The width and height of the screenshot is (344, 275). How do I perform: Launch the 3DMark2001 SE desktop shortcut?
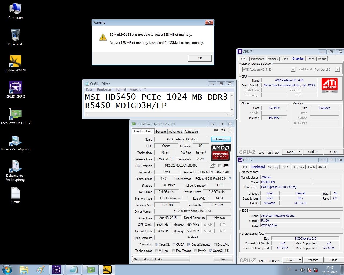[x=16, y=64]
